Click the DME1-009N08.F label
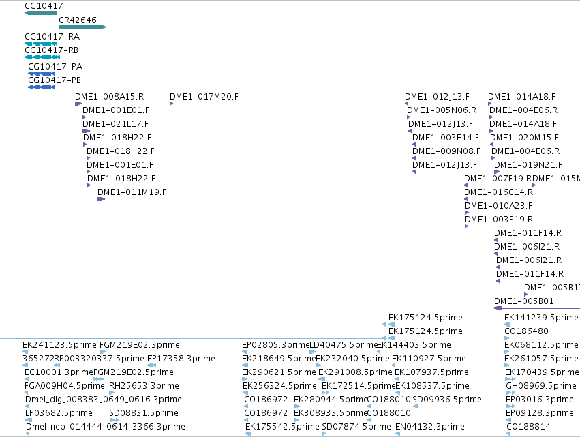Viewport: 580px width, 437px height. point(446,151)
